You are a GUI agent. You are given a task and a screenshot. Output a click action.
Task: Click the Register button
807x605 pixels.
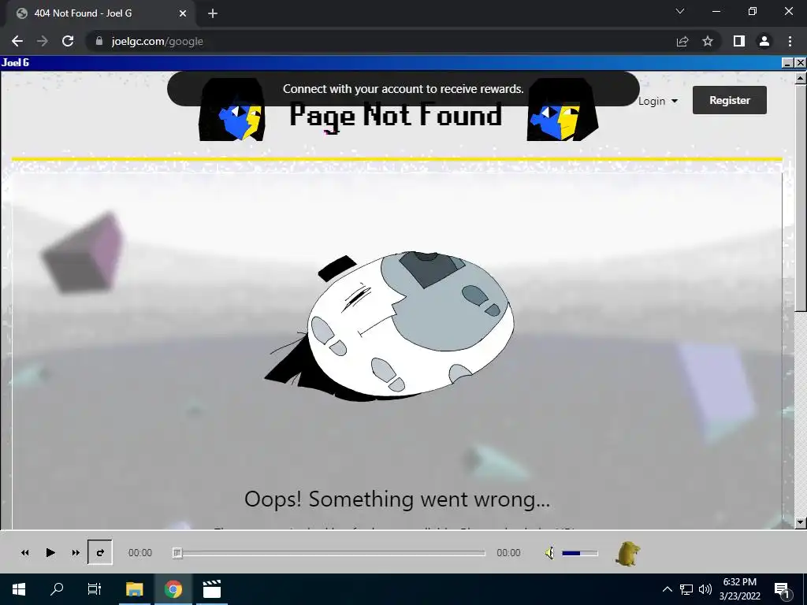pos(729,100)
